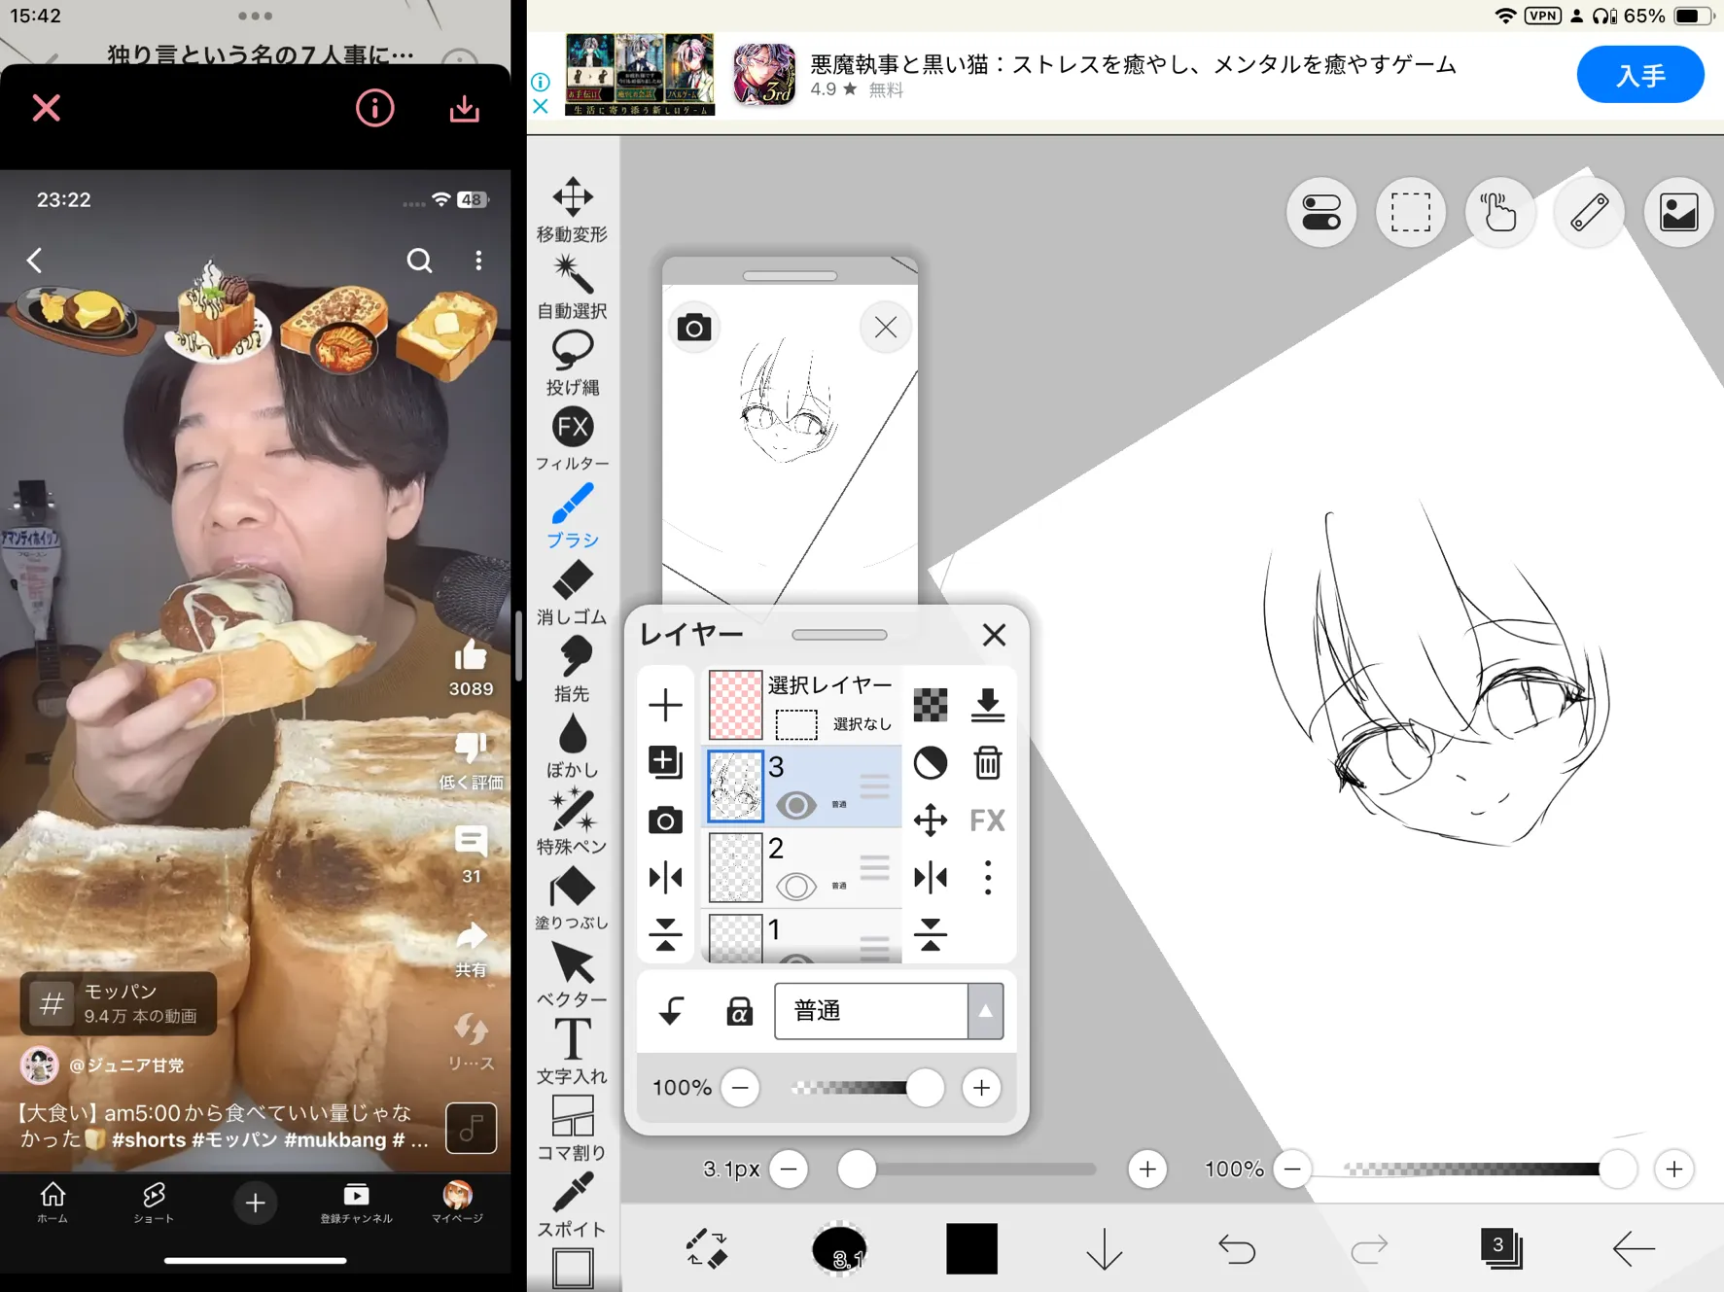Select the スポイト eyedropper tool
1724x1292 pixels.
(573, 1206)
